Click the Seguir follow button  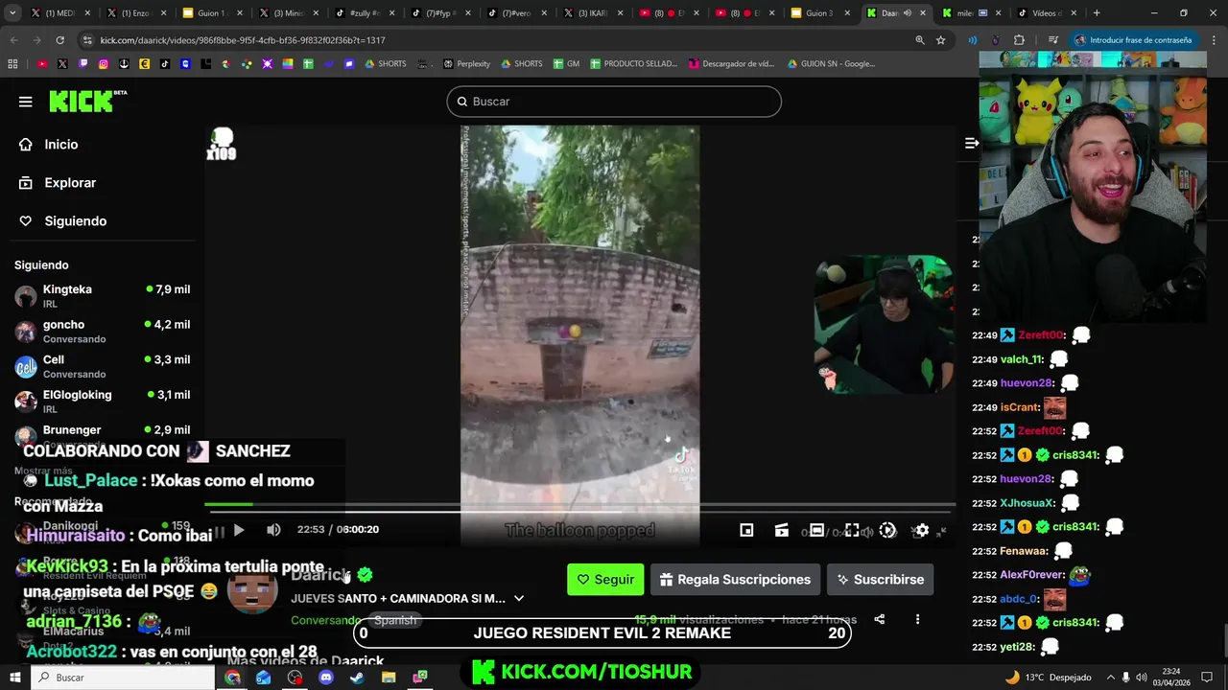point(605,580)
